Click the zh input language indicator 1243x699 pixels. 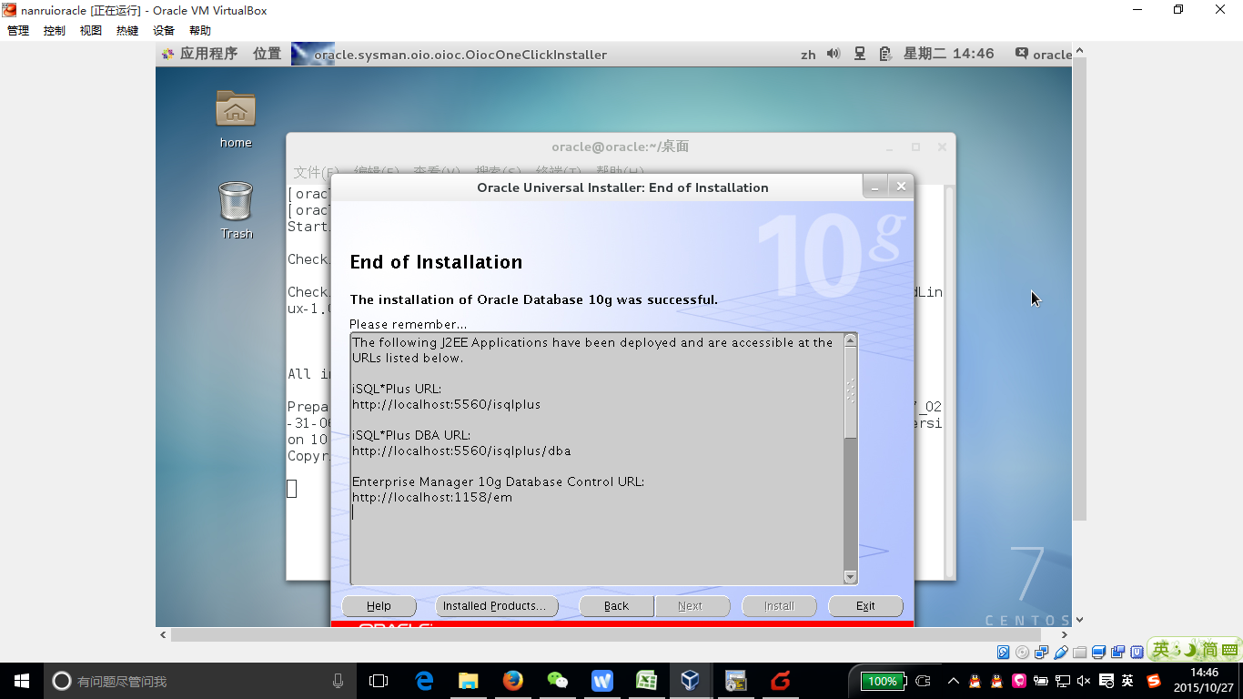pyautogui.click(x=808, y=55)
